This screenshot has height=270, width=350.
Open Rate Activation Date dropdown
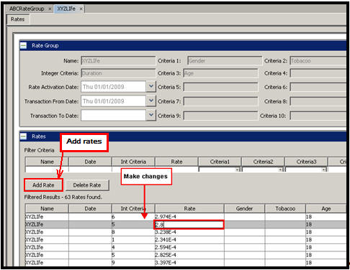(x=151, y=87)
